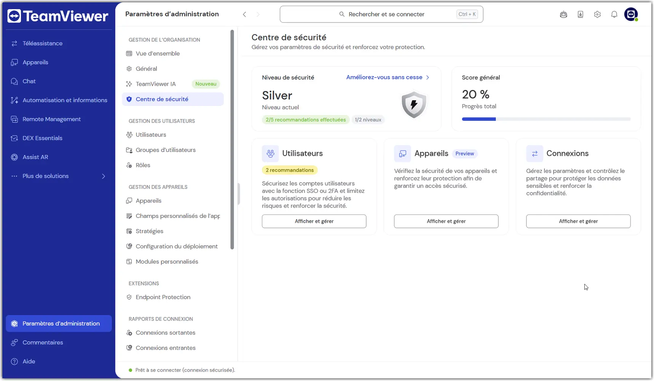
Task: Click Afficher et gérer for Connexions
Action: [x=578, y=221]
